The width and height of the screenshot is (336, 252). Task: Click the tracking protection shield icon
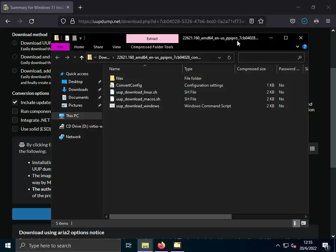63,21
